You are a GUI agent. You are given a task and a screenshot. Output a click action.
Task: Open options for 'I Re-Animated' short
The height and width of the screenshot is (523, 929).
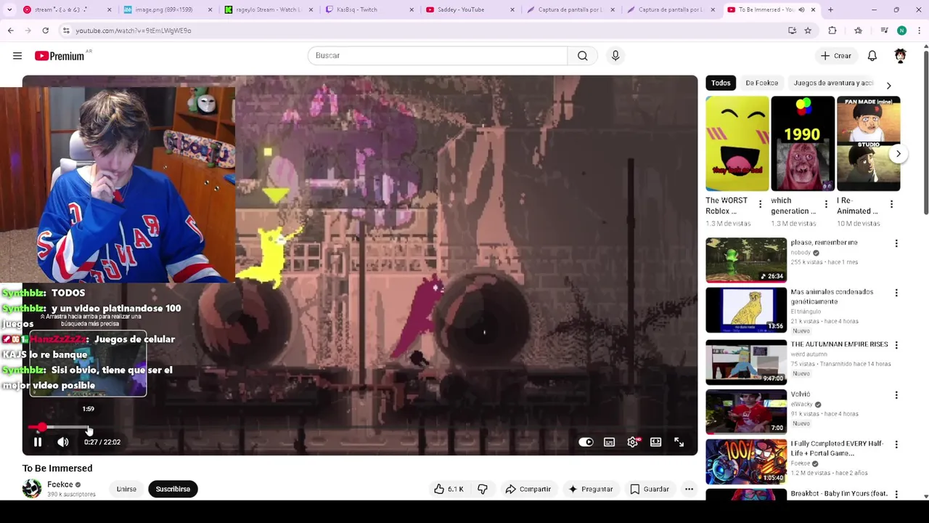click(891, 204)
